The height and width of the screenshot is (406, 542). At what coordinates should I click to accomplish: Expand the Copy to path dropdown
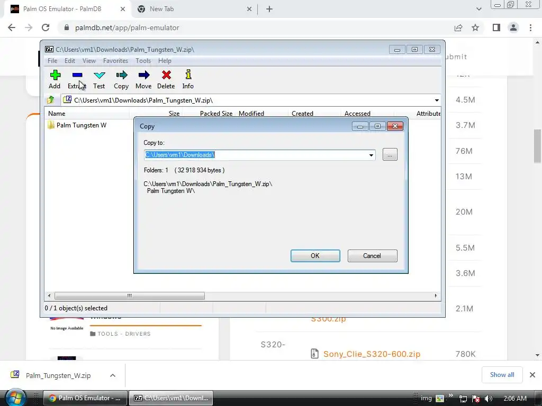[x=371, y=155]
